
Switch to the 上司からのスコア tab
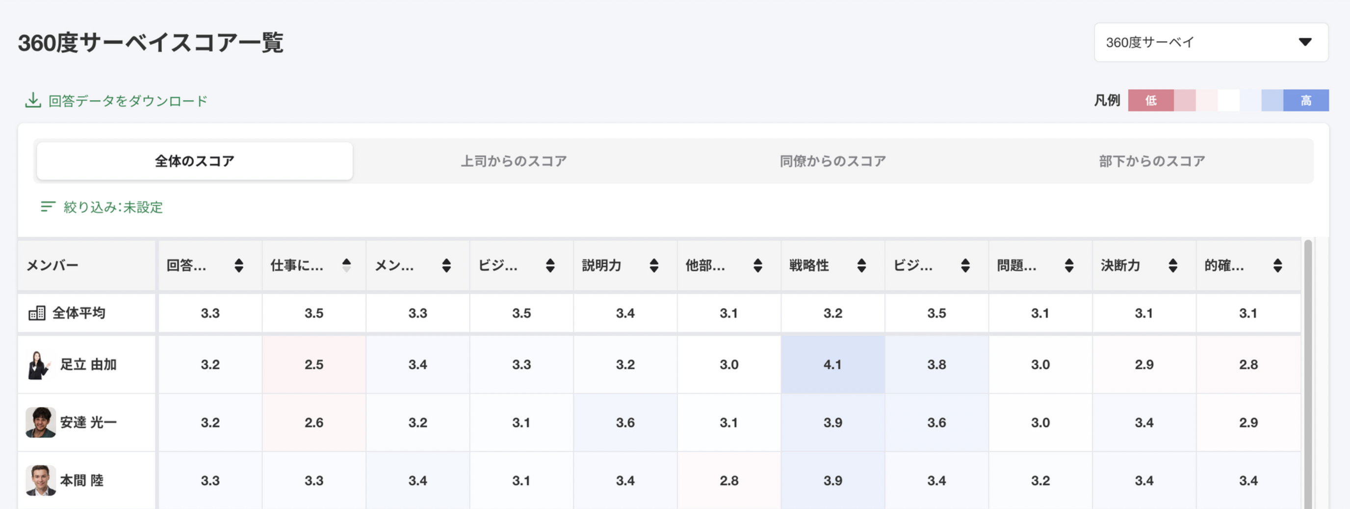click(x=514, y=161)
